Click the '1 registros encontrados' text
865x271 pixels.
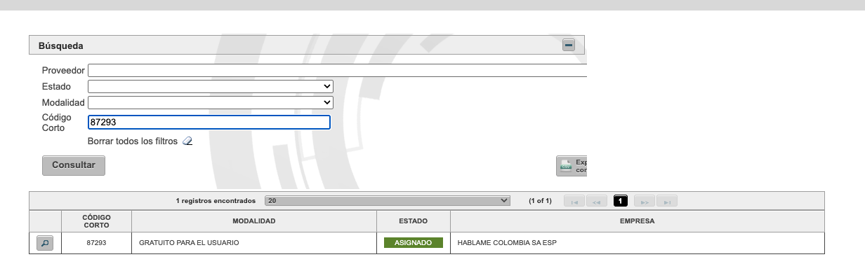tap(216, 201)
